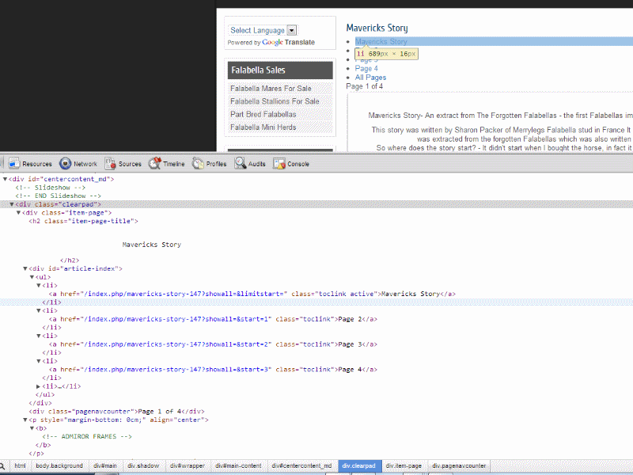This screenshot has height=475, width=633.
Task: Collapse the ul node in DOM tree
Action: 32,277
